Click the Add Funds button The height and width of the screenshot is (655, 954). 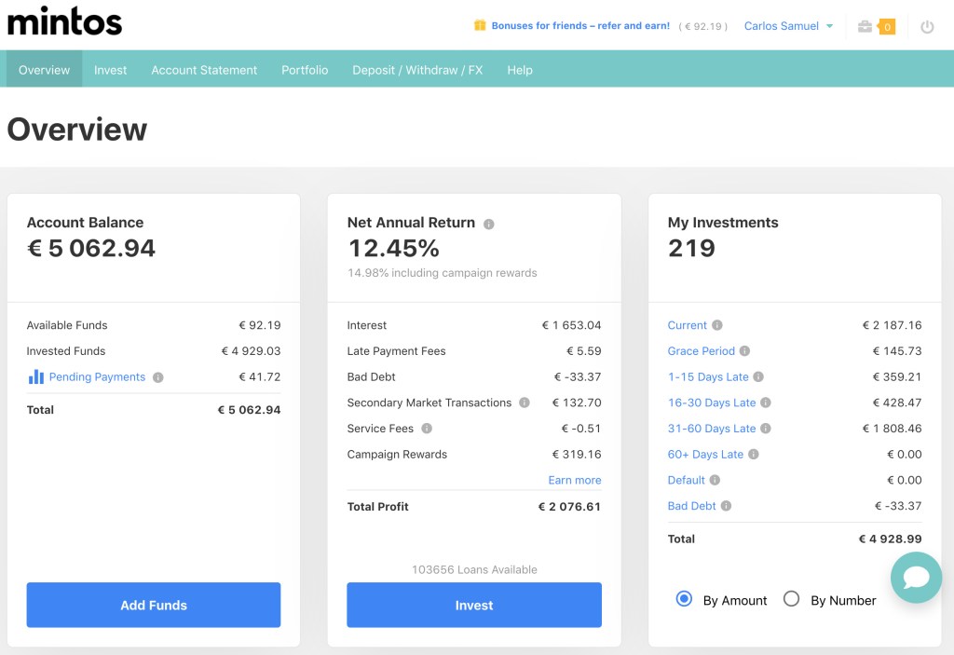[x=153, y=605]
